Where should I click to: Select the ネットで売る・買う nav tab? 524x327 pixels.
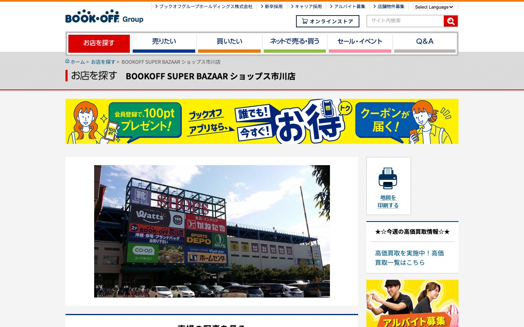click(295, 43)
